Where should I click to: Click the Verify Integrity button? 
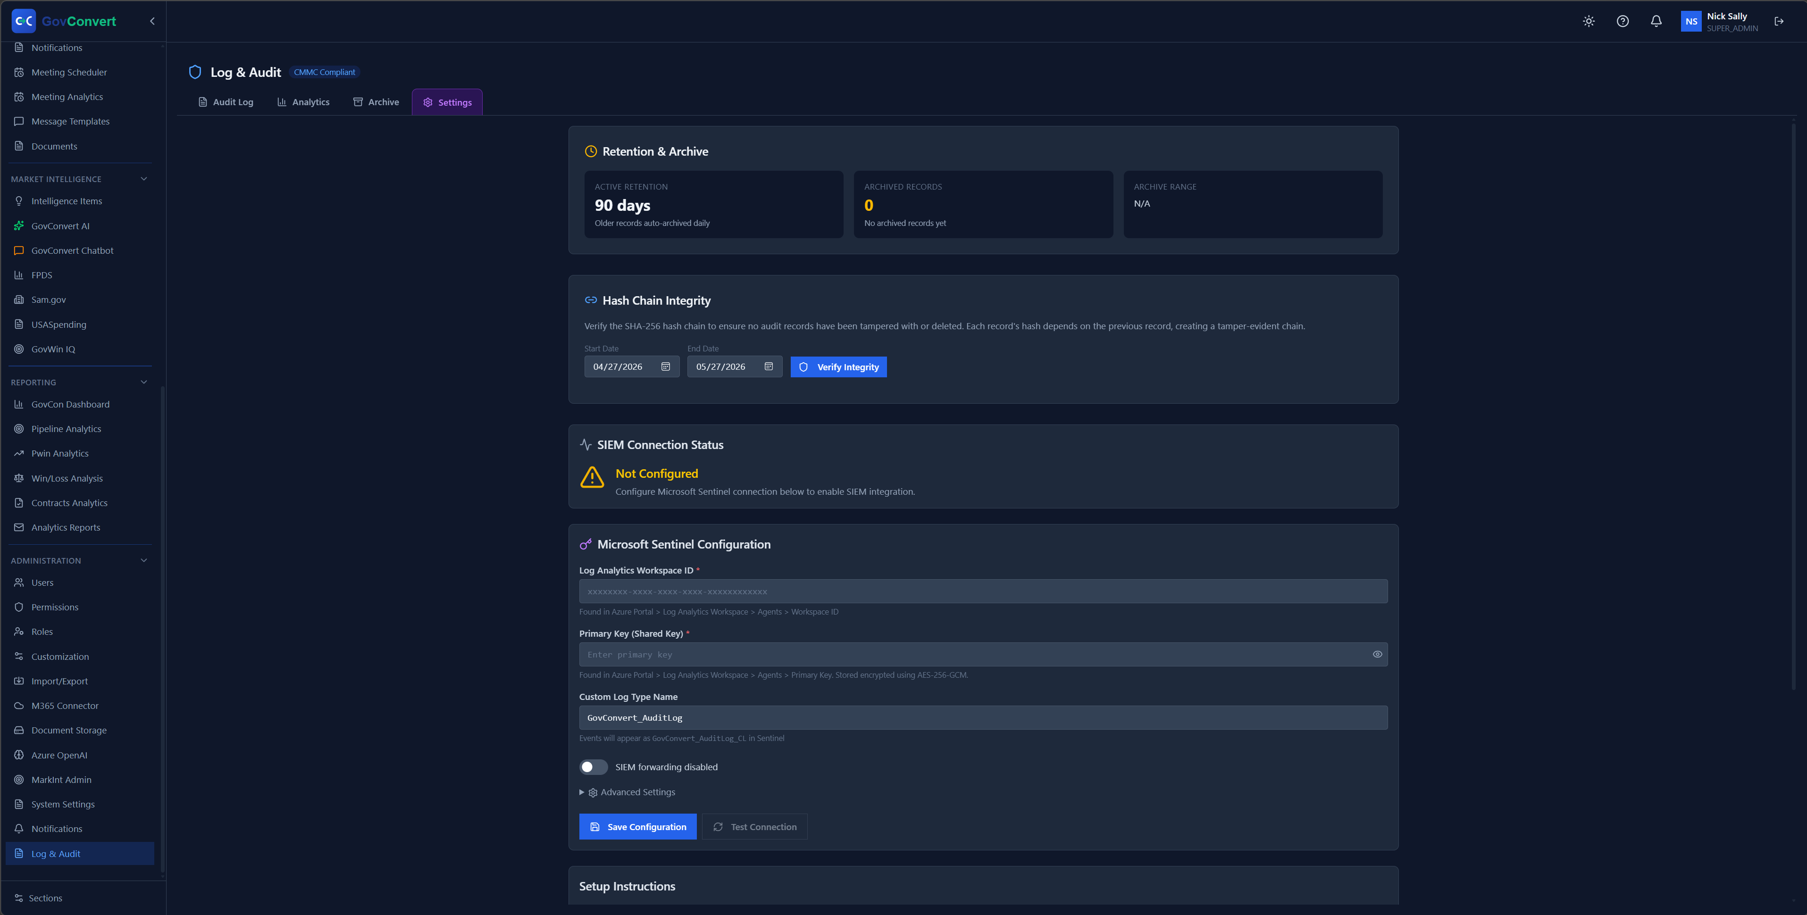[x=838, y=366]
